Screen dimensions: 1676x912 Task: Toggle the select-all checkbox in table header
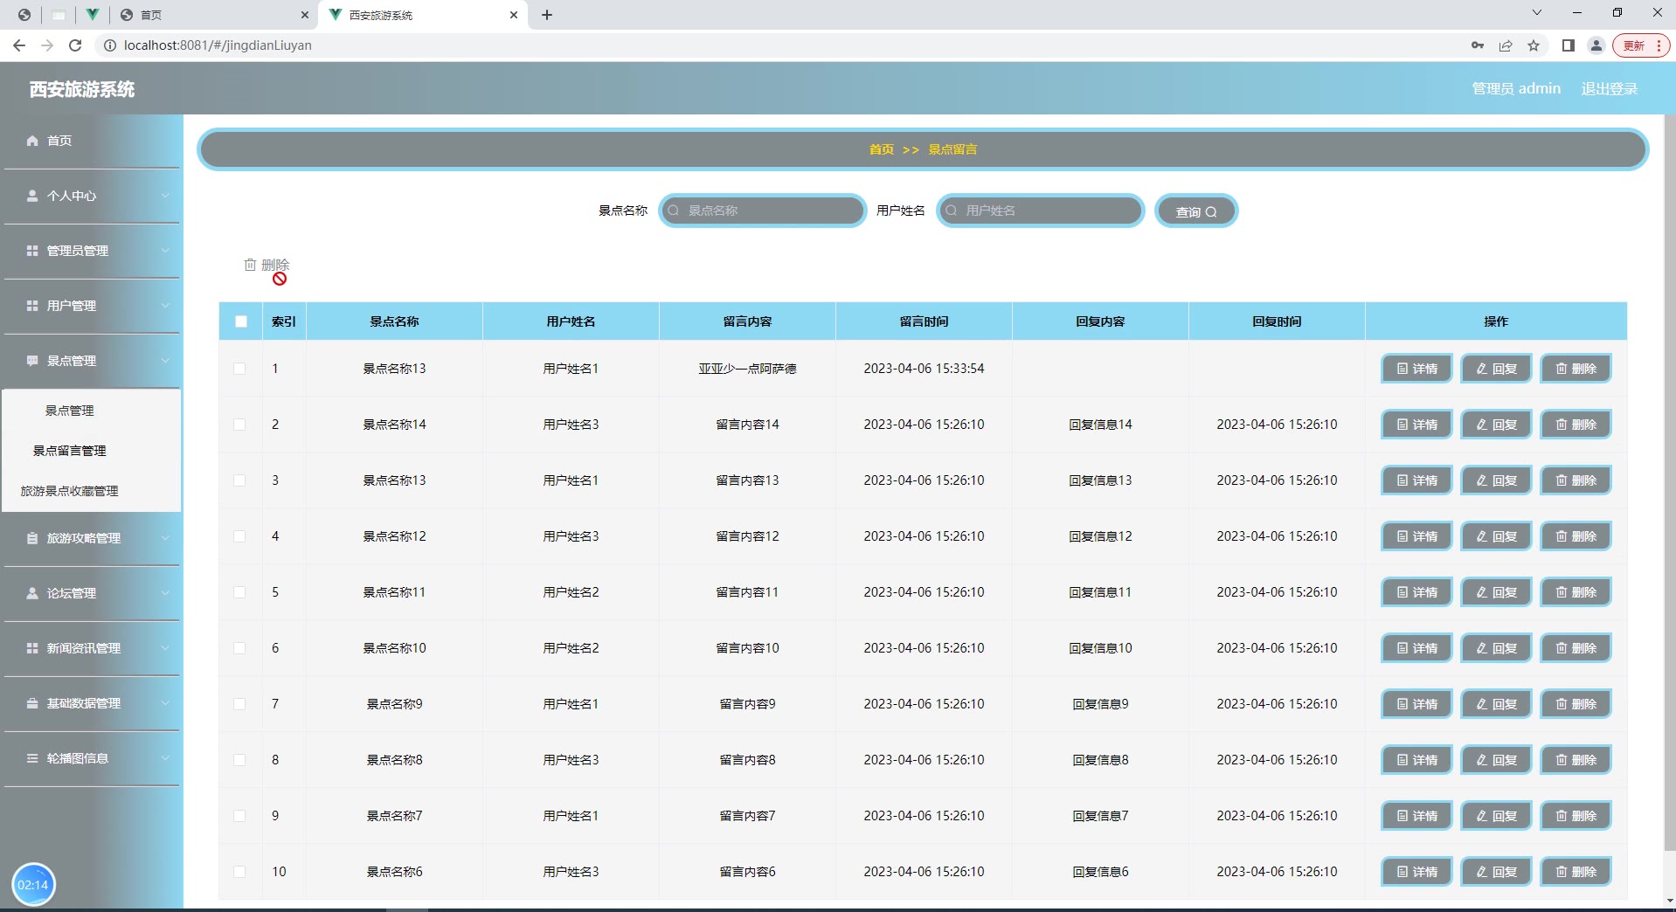[x=241, y=321]
